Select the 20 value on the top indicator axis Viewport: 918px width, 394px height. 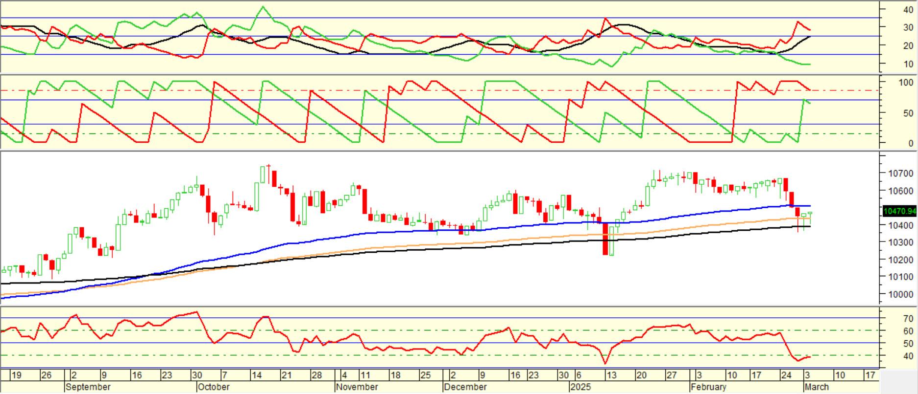909,45
